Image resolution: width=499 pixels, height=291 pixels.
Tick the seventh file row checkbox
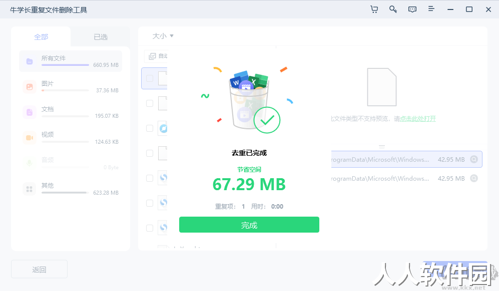coord(150,228)
